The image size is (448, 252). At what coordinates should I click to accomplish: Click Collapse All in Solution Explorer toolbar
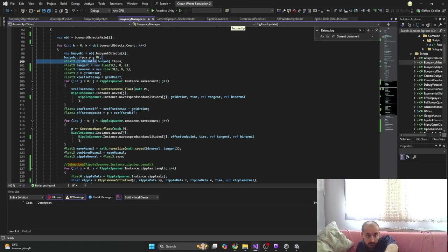(422, 25)
